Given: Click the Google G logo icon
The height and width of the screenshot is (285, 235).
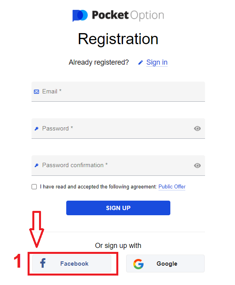Looking at the screenshot, I should [x=138, y=264].
